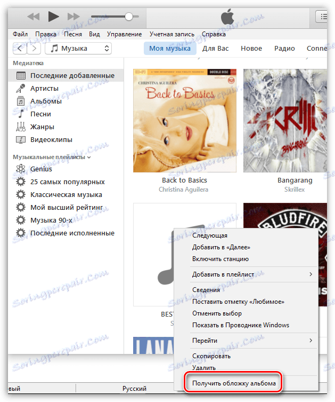Open the Музыка media type dropdown
Screen dimensions: 335x402
pos(78,48)
